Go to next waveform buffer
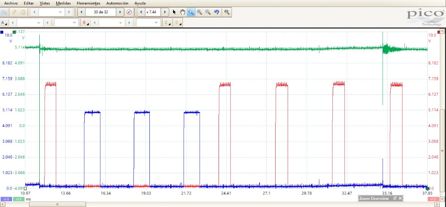The width and height of the screenshot is (446, 207). (x=120, y=12)
